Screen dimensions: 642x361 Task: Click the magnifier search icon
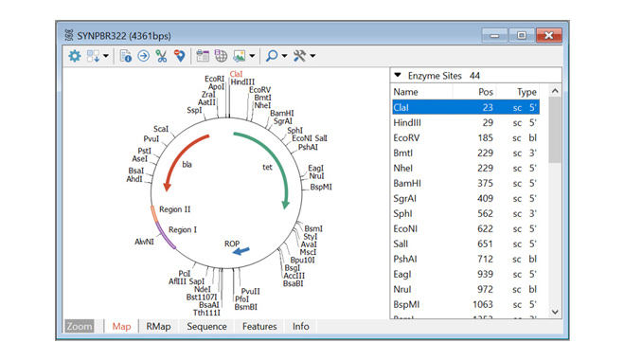coord(272,56)
